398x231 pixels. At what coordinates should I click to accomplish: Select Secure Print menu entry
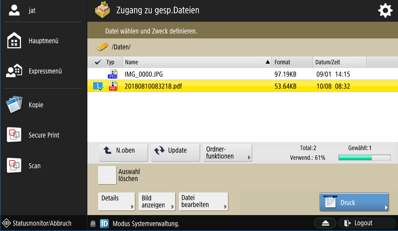44,135
